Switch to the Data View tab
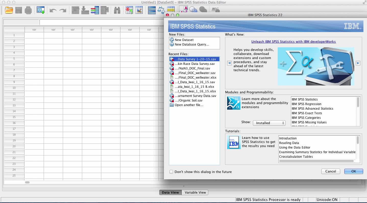 [170, 192]
